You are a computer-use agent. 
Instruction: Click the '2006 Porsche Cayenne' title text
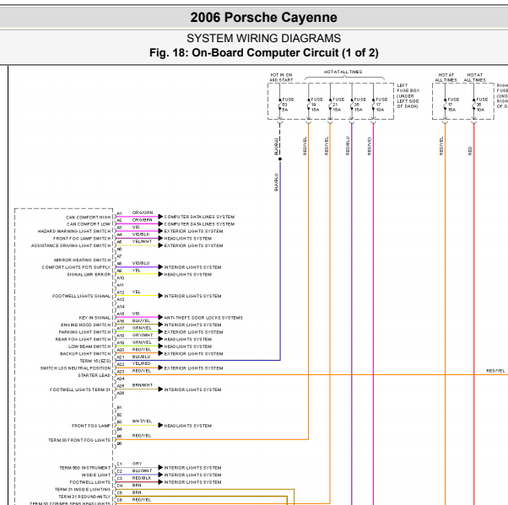(x=263, y=18)
